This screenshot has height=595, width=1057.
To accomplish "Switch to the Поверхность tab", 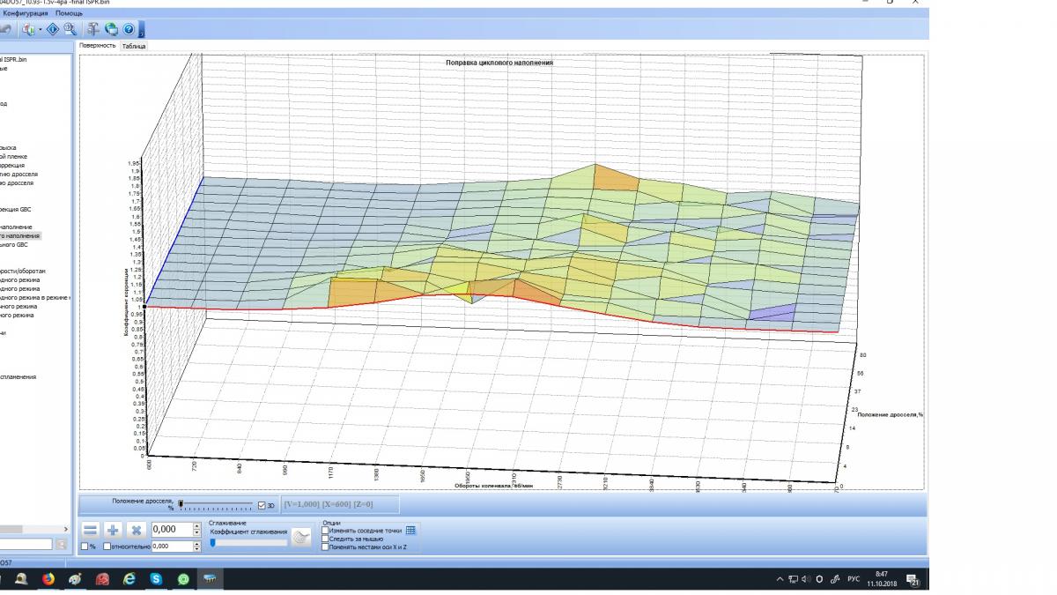I will (97, 45).
